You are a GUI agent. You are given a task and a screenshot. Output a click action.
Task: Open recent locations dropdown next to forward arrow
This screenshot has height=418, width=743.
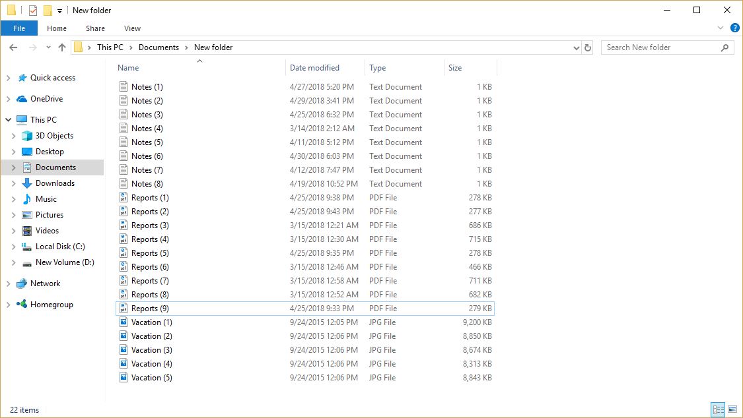(x=48, y=47)
